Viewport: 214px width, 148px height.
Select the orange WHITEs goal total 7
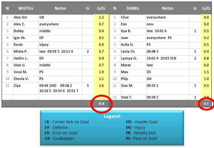coord(87,104)
